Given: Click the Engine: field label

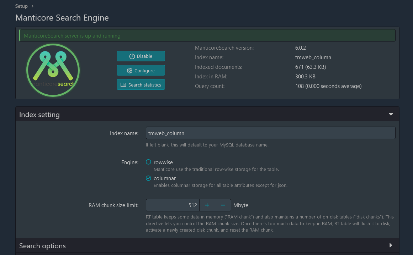Looking at the screenshot, I should point(130,162).
